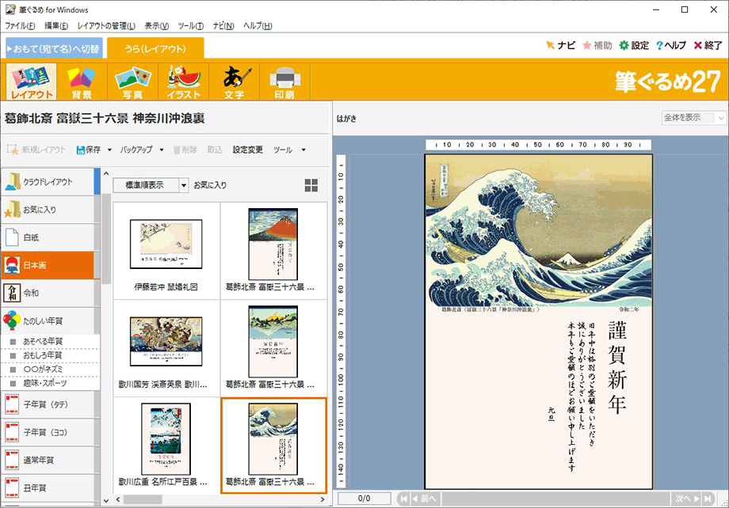Go to 前へ previous page
729x508 pixels.
pyautogui.click(x=425, y=499)
